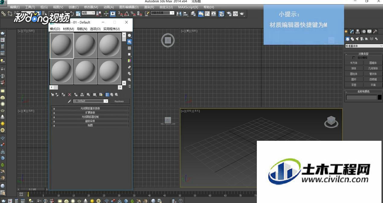Collapse the 对象类型 rollout
The width and height of the screenshot is (383, 203).
[363, 54]
